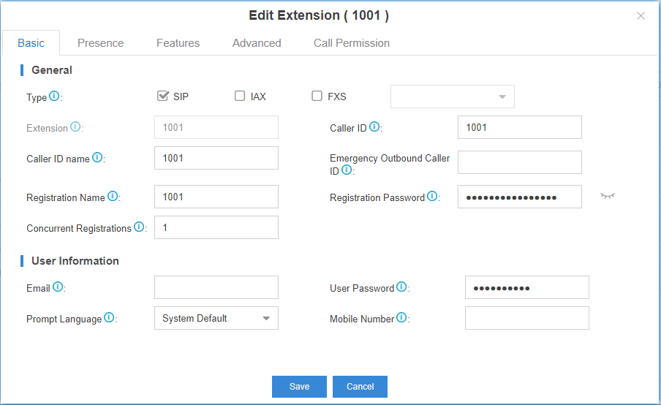Switch to the Basic tab

pos(31,43)
